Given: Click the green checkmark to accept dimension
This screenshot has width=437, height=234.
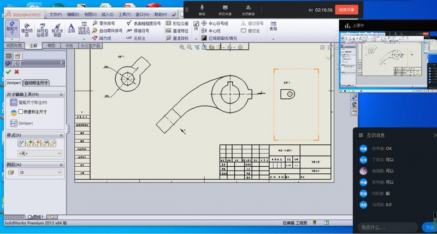Looking at the screenshot, I should [8, 72].
